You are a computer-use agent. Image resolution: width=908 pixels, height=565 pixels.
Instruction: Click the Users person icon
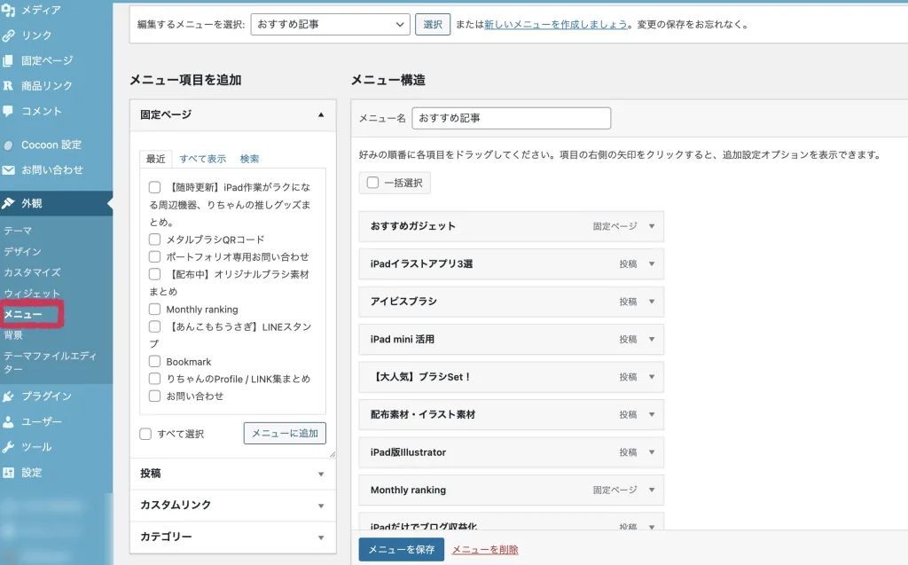[8, 422]
